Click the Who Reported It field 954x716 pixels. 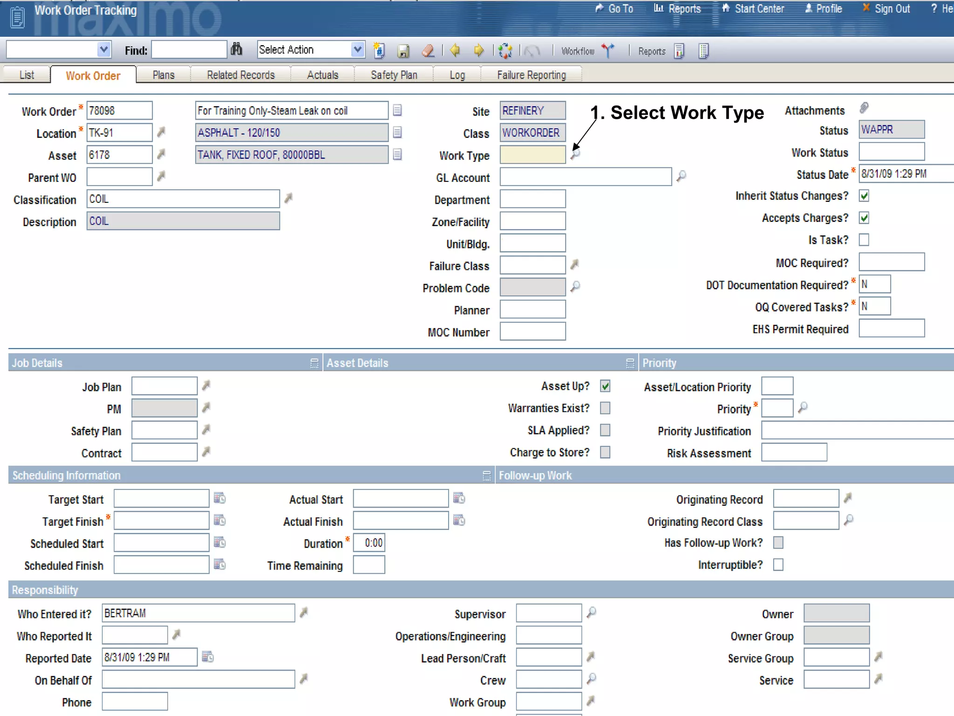[135, 635]
